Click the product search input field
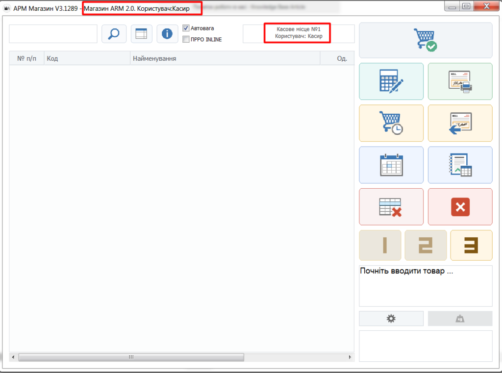The width and height of the screenshot is (502, 373). click(53, 34)
